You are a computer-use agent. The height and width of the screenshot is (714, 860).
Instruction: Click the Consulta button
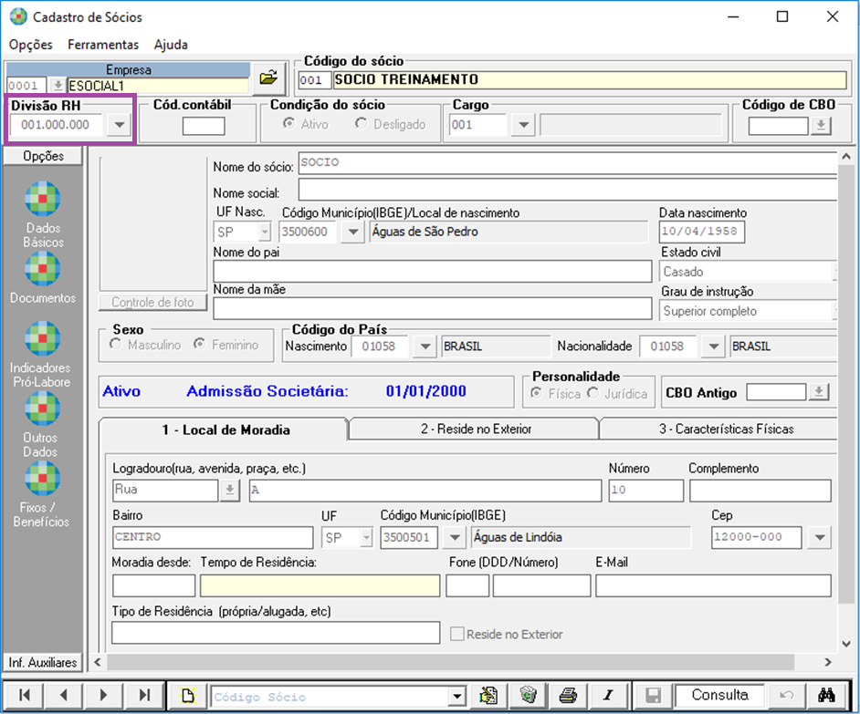[x=719, y=696]
